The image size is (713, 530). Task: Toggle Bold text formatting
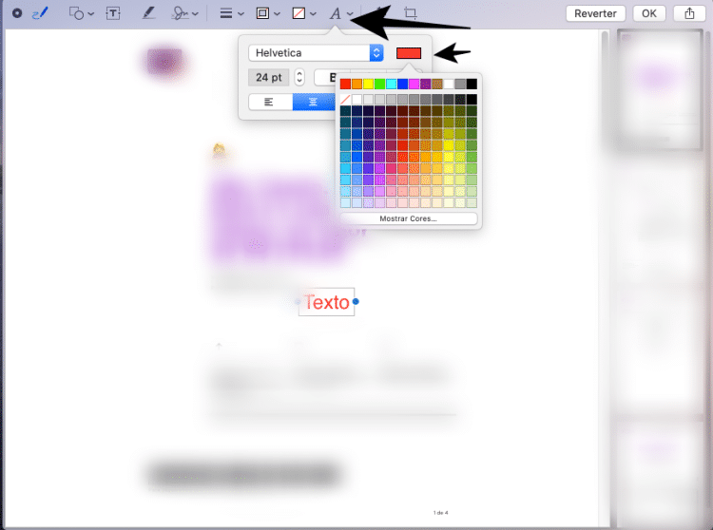pyautogui.click(x=327, y=78)
